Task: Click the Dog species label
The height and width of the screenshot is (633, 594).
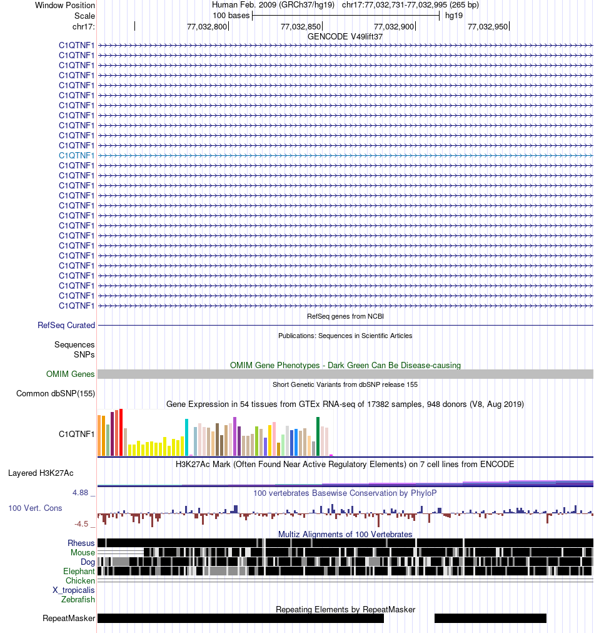Action: coord(88,562)
